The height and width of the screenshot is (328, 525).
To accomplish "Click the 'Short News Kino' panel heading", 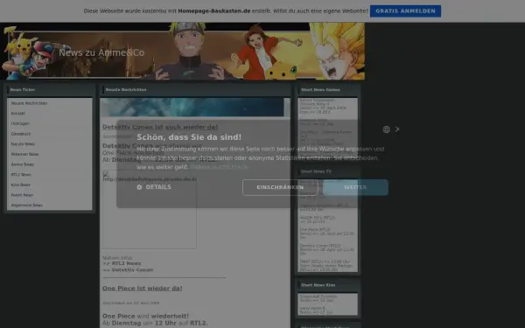I will [318, 285].
